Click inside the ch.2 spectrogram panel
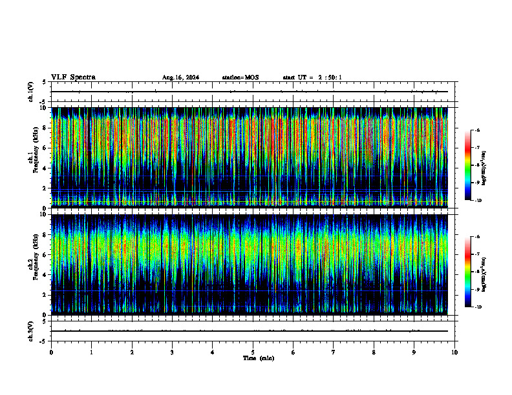 click(x=250, y=265)
